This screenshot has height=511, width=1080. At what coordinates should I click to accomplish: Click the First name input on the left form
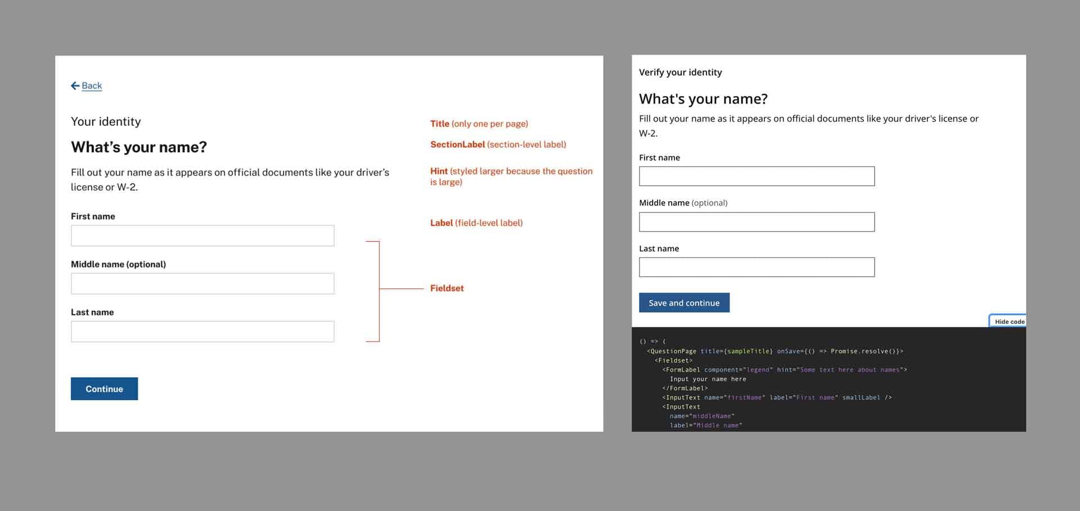point(202,235)
